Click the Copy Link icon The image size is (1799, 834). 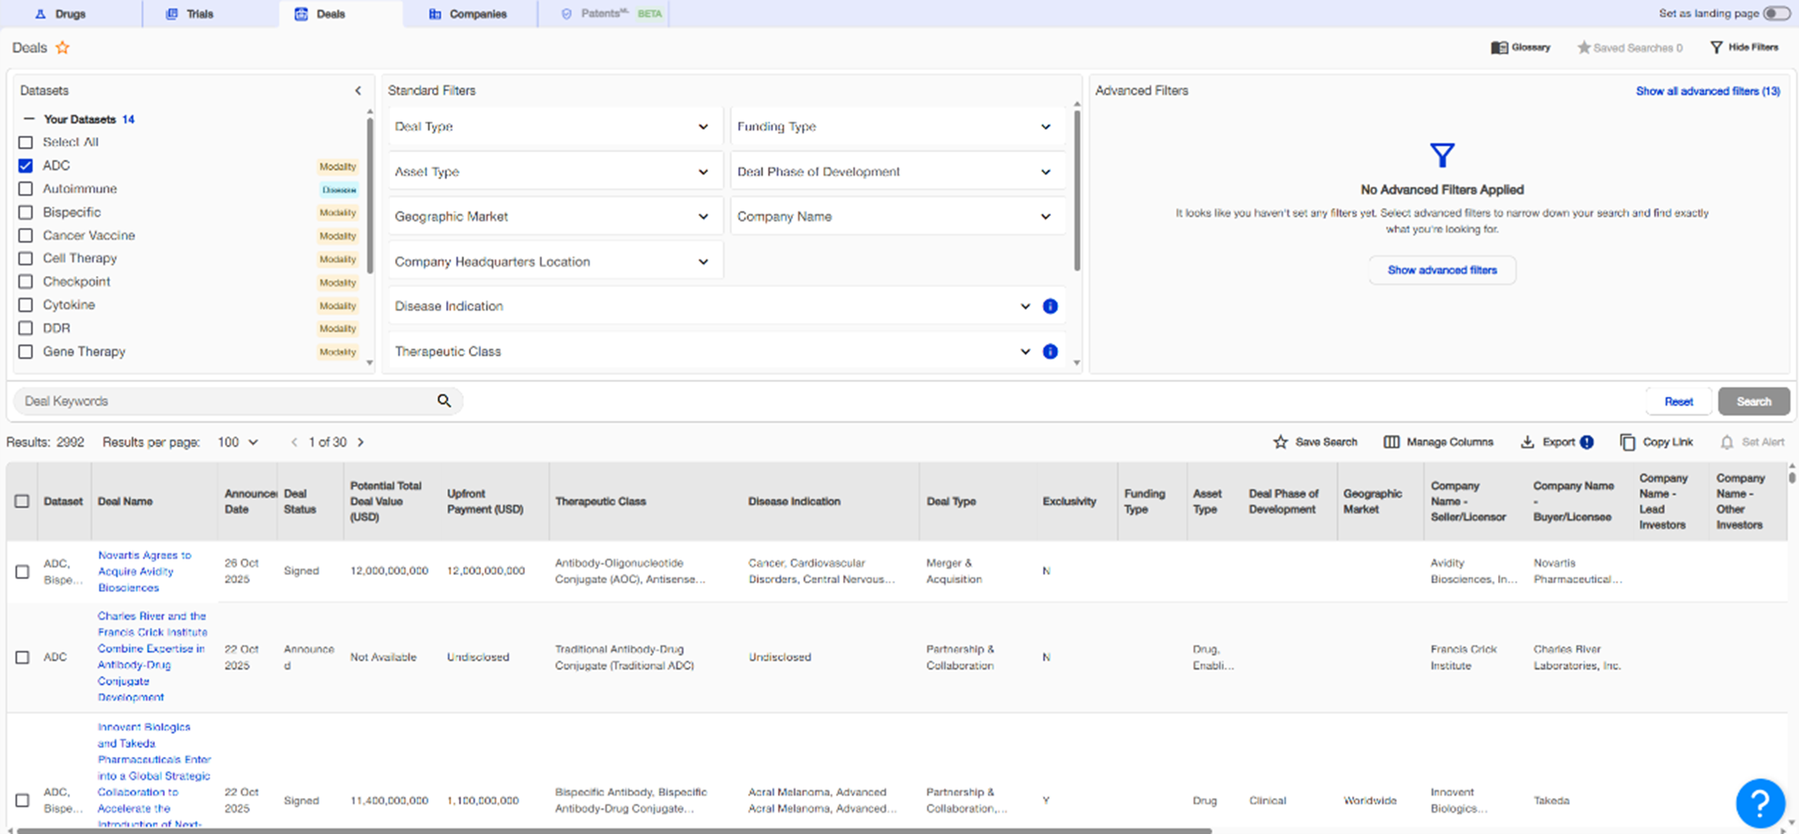1627,442
